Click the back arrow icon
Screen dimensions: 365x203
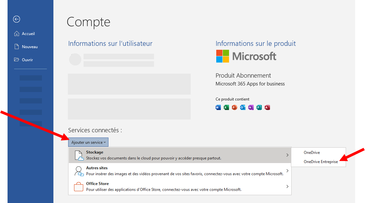pyautogui.click(x=16, y=19)
